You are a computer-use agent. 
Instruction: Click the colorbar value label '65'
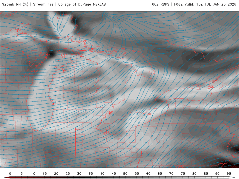pyautogui.click(x=160, y=174)
